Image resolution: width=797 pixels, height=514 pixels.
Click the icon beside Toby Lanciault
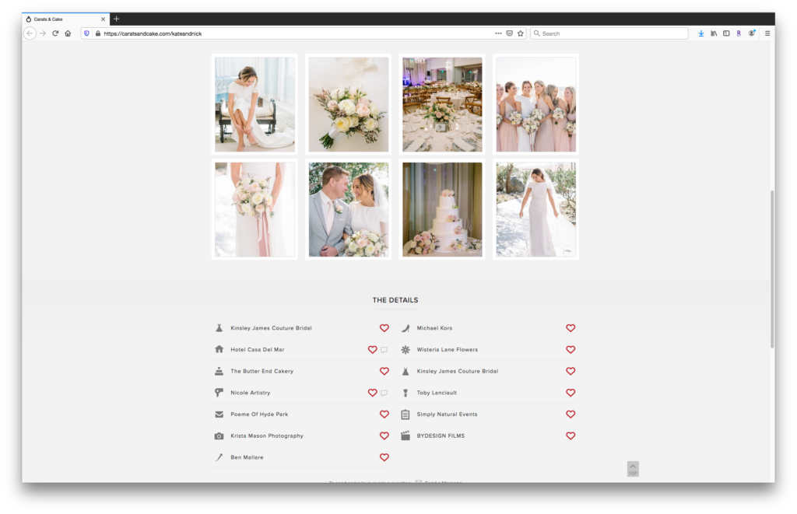[x=406, y=393]
